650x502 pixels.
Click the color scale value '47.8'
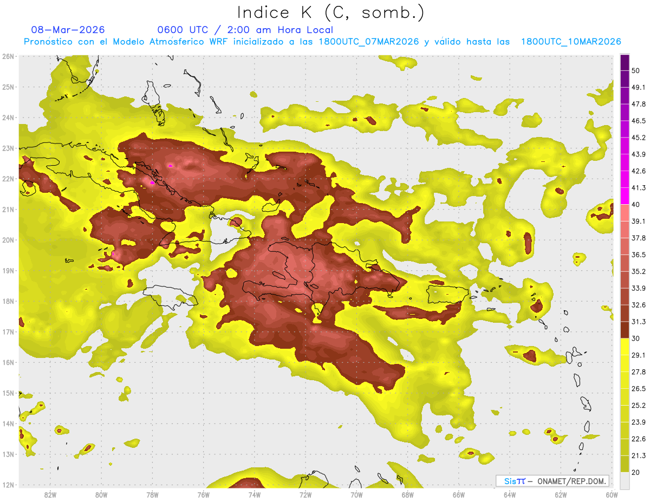639,104
